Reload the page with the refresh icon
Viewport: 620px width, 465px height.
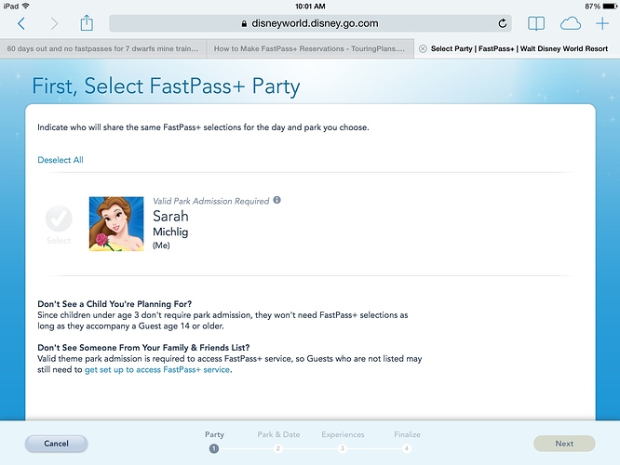tap(502, 23)
